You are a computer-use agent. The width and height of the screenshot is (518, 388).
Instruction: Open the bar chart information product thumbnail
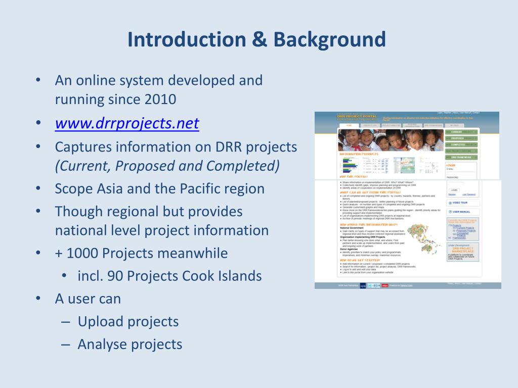(350, 165)
